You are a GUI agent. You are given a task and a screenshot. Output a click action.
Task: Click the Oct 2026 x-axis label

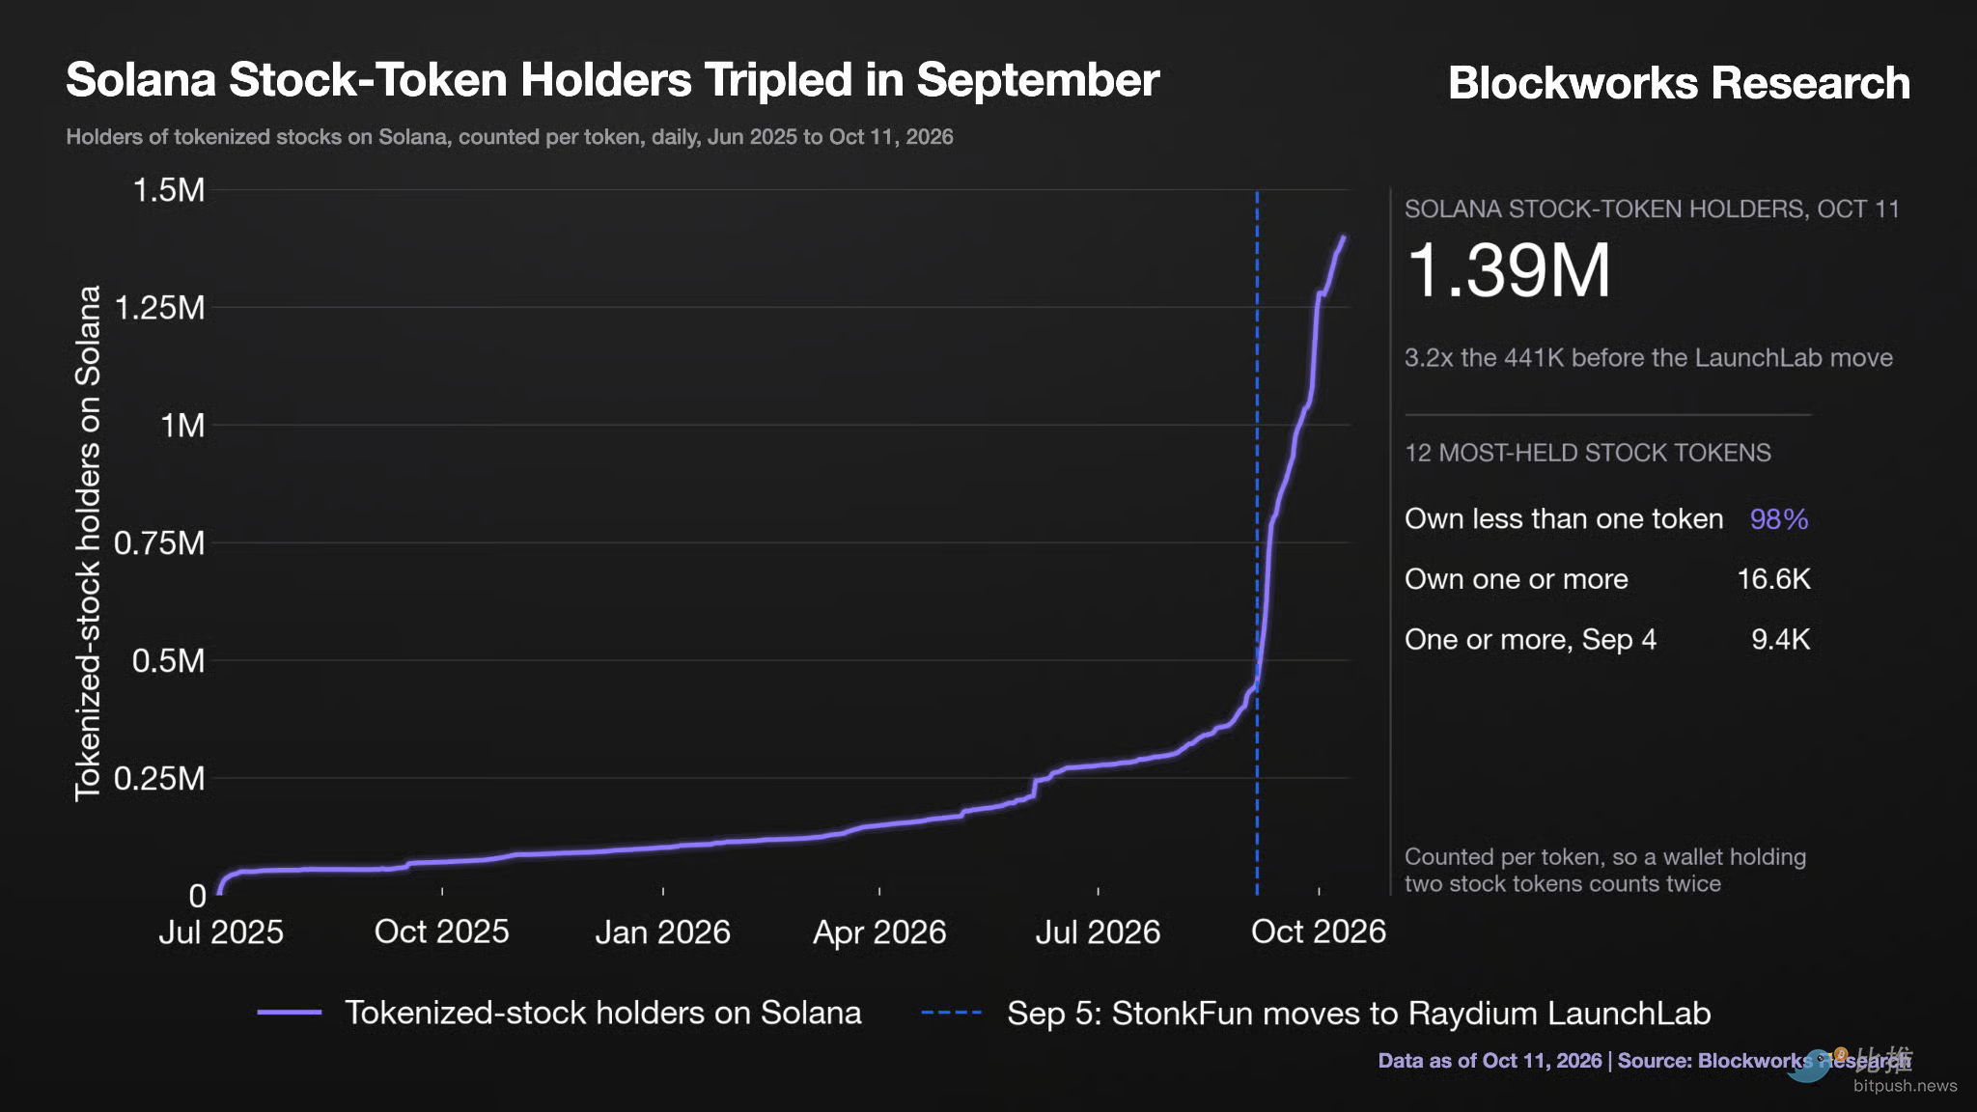(1319, 931)
